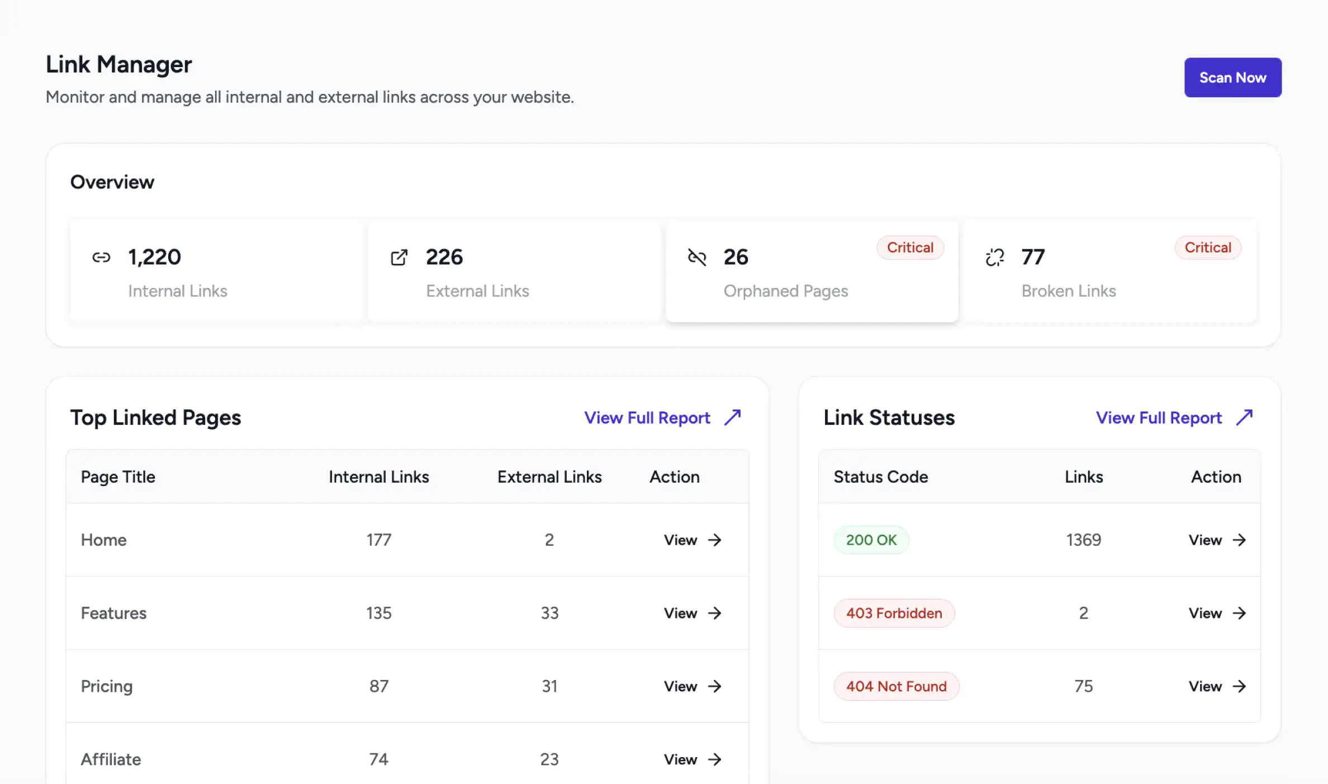The height and width of the screenshot is (784, 1328).
Task: Start a scan with Scan Now
Action: click(x=1233, y=78)
